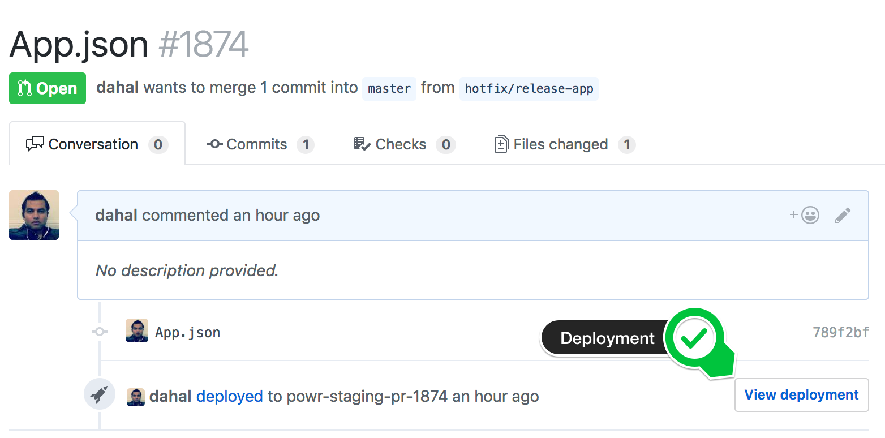
Task: Click dahal's profile avatar
Action: (x=34, y=215)
